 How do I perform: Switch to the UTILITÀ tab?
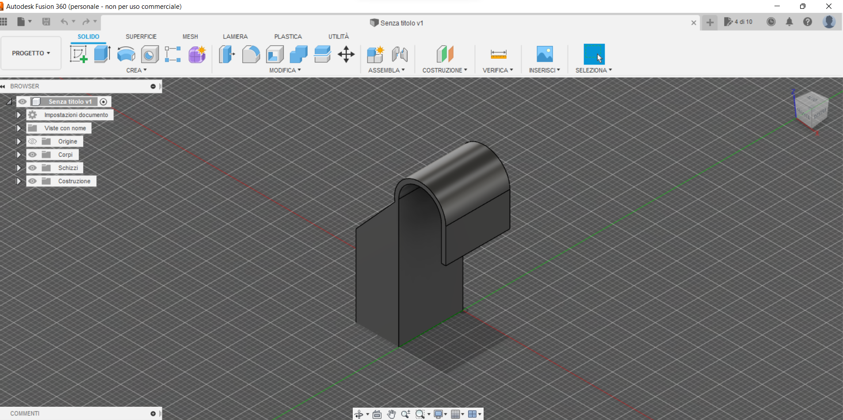click(x=339, y=37)
